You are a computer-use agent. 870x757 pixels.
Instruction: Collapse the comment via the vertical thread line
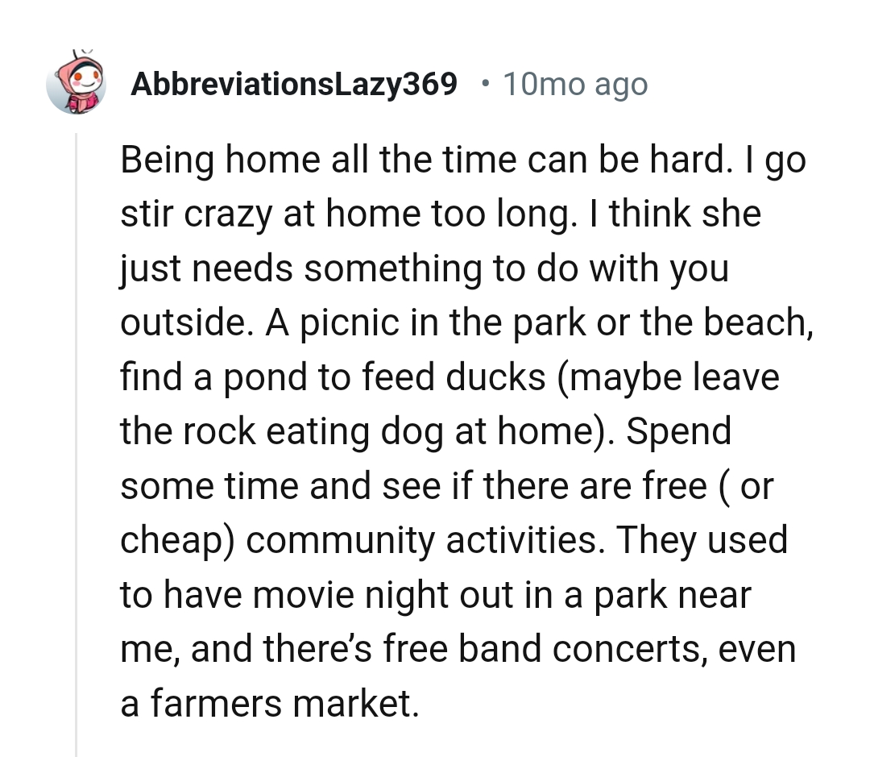pos(77,443)
